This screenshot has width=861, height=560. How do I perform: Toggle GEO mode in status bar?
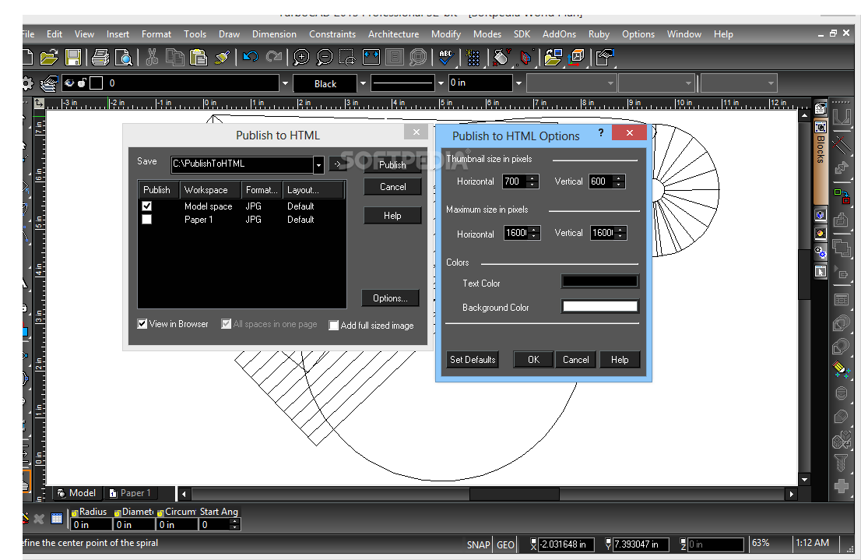506,544
